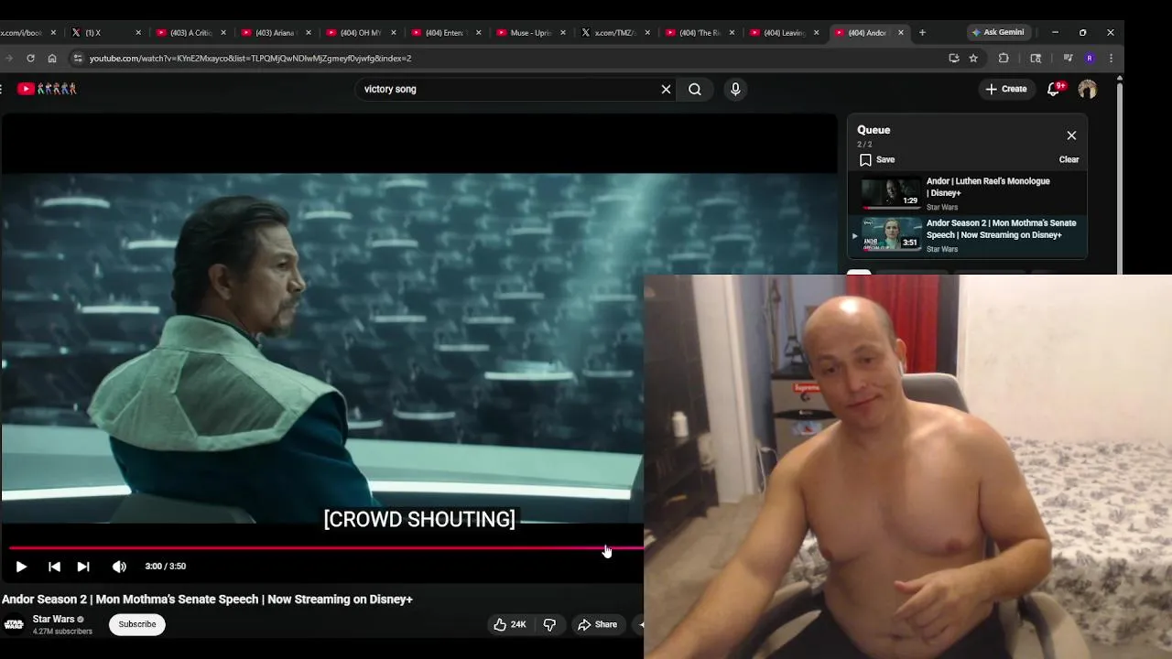Play the paused video
The width and height of the screenshot is (1172, 659).
tap(21, 567)
